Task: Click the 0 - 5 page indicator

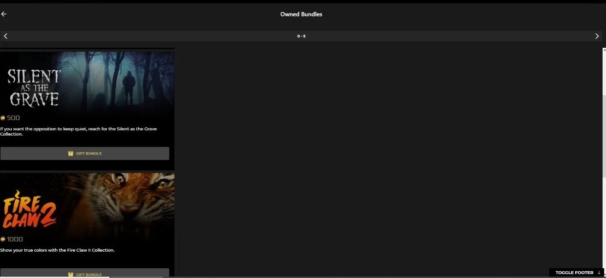Action: click(301, 36)
